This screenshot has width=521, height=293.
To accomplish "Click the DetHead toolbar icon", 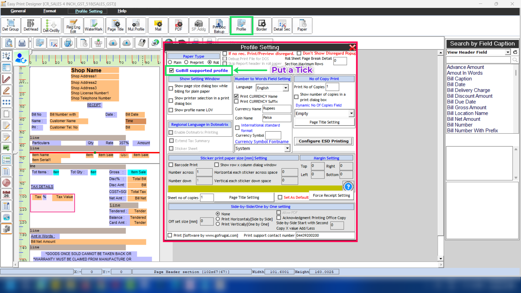I will [31, 26].
